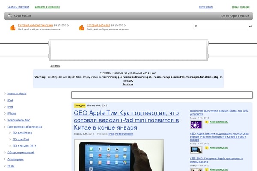Click the arrow beside Игры

(x=5, y=166)
